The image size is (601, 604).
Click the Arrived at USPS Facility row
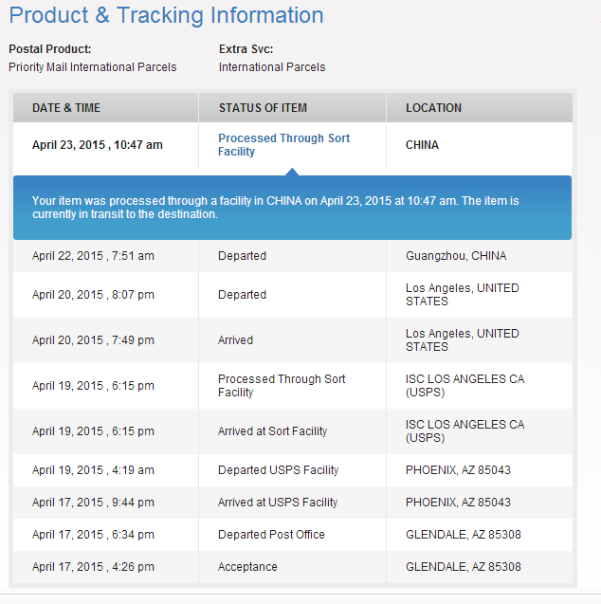tap(293, 503)
